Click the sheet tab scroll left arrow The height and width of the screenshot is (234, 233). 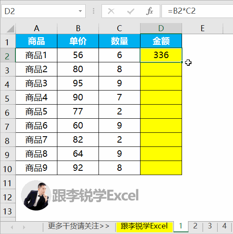pos(12,228)
